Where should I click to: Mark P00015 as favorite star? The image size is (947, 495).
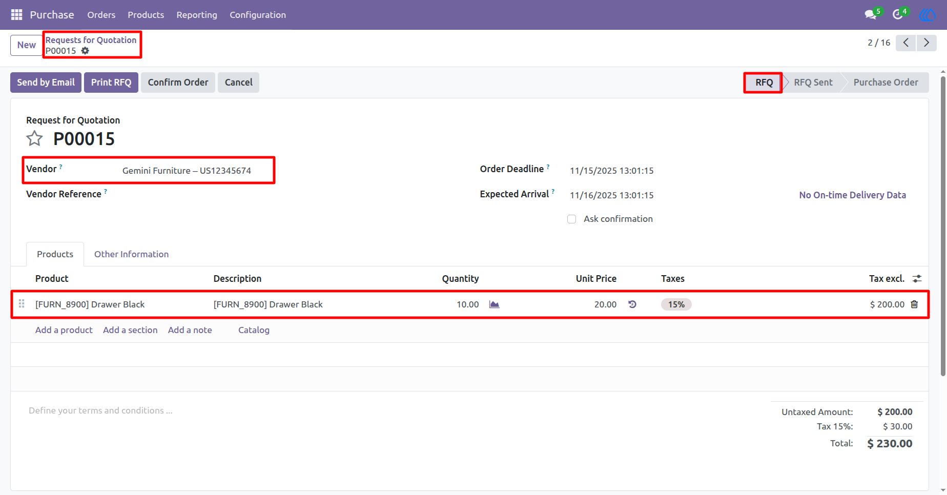[34, 138]
